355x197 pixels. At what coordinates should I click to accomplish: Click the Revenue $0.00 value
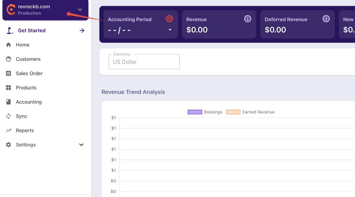[197, 30]
